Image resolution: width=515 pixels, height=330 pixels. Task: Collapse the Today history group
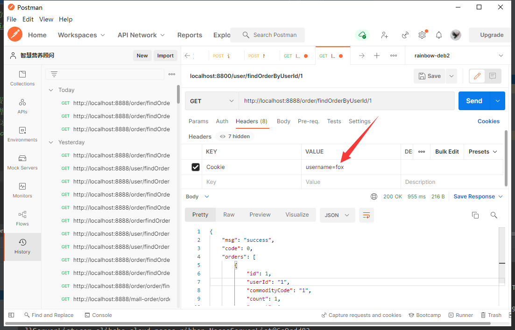coord(51,90)
